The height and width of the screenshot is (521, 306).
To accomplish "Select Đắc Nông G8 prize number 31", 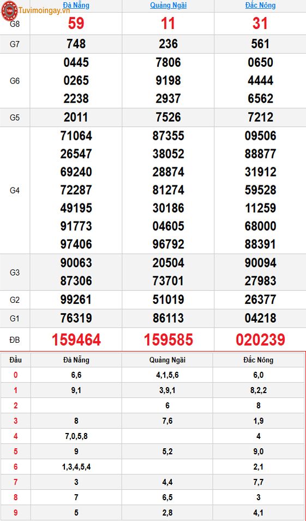I will pyautogui.click(x=260, y=24).
